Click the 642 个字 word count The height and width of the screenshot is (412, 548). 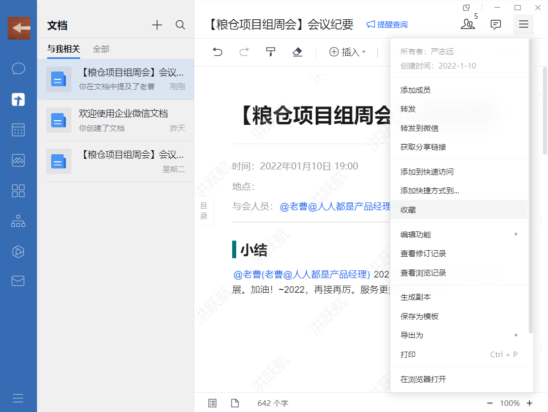pos(273,403)
